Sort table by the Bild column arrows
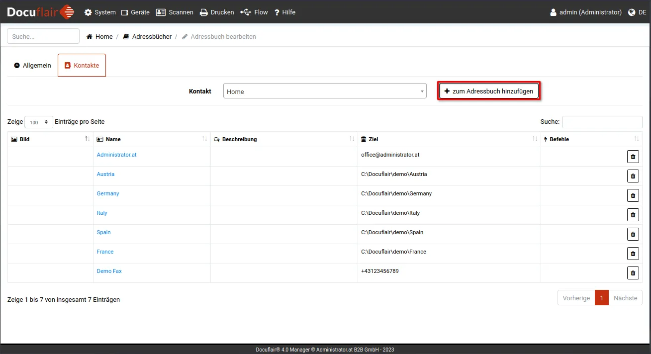Viewport: 651px width, 354px height. (88, 139)
